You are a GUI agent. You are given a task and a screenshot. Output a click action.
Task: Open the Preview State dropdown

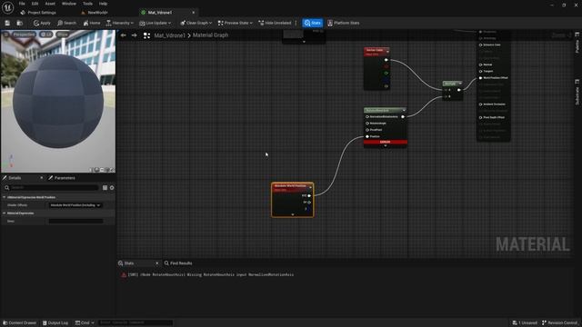point(235,23)
